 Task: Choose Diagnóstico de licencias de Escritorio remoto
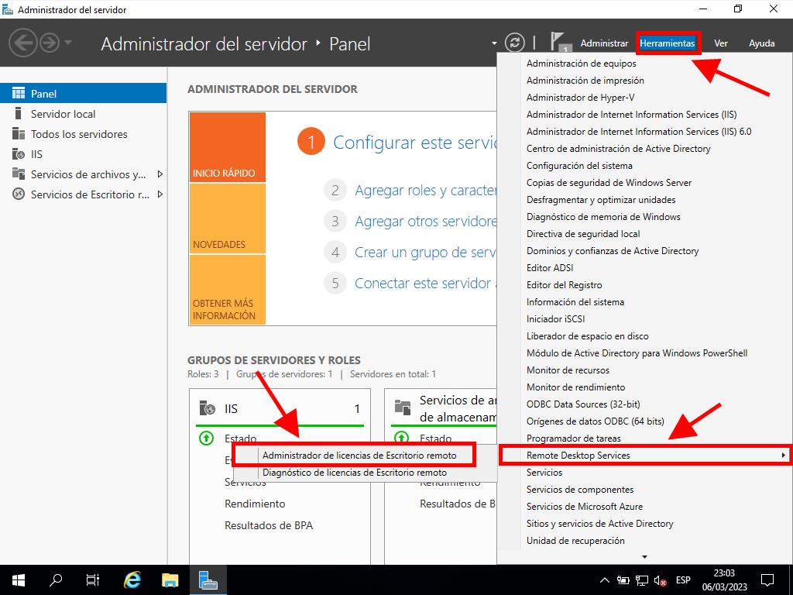point(355,473)
